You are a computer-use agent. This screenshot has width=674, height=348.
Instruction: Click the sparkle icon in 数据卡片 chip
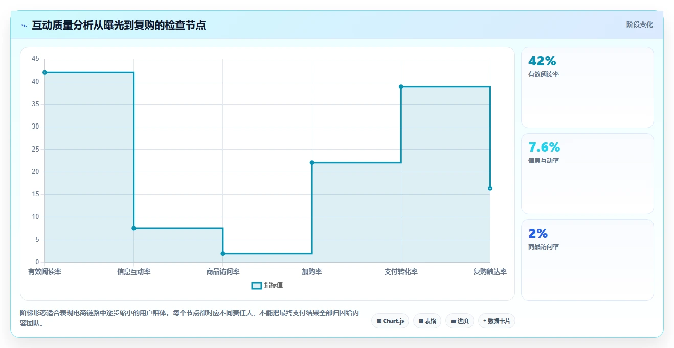point(485,321)
